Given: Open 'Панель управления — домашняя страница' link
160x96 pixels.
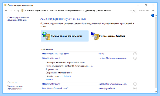Looking at the screenshot, I should coord(18,19).
